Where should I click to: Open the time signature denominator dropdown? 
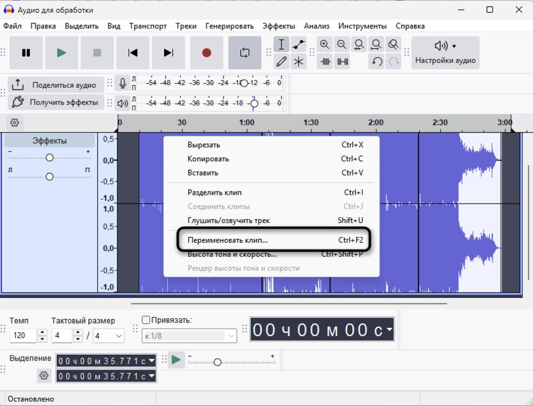[x=109, y=335]
